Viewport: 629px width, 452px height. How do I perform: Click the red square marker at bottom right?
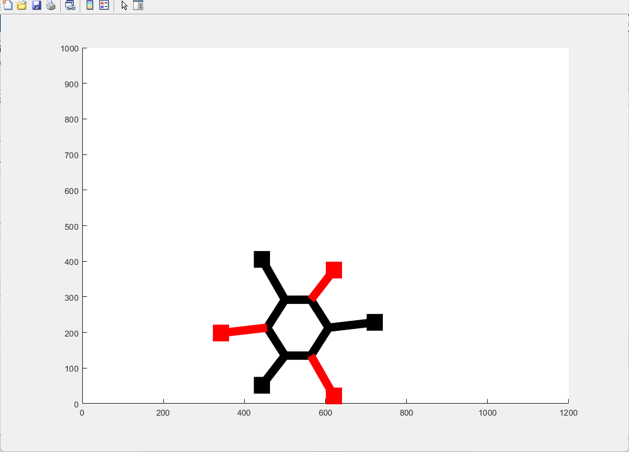pyautogui.click(x=334, y=395)
